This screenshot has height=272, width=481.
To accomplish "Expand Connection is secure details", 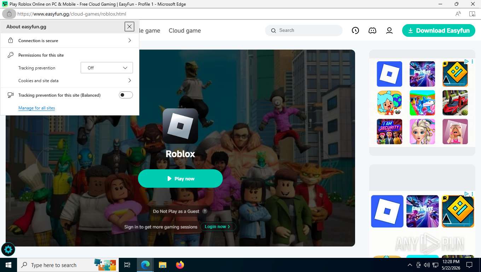I will (70, 40).
